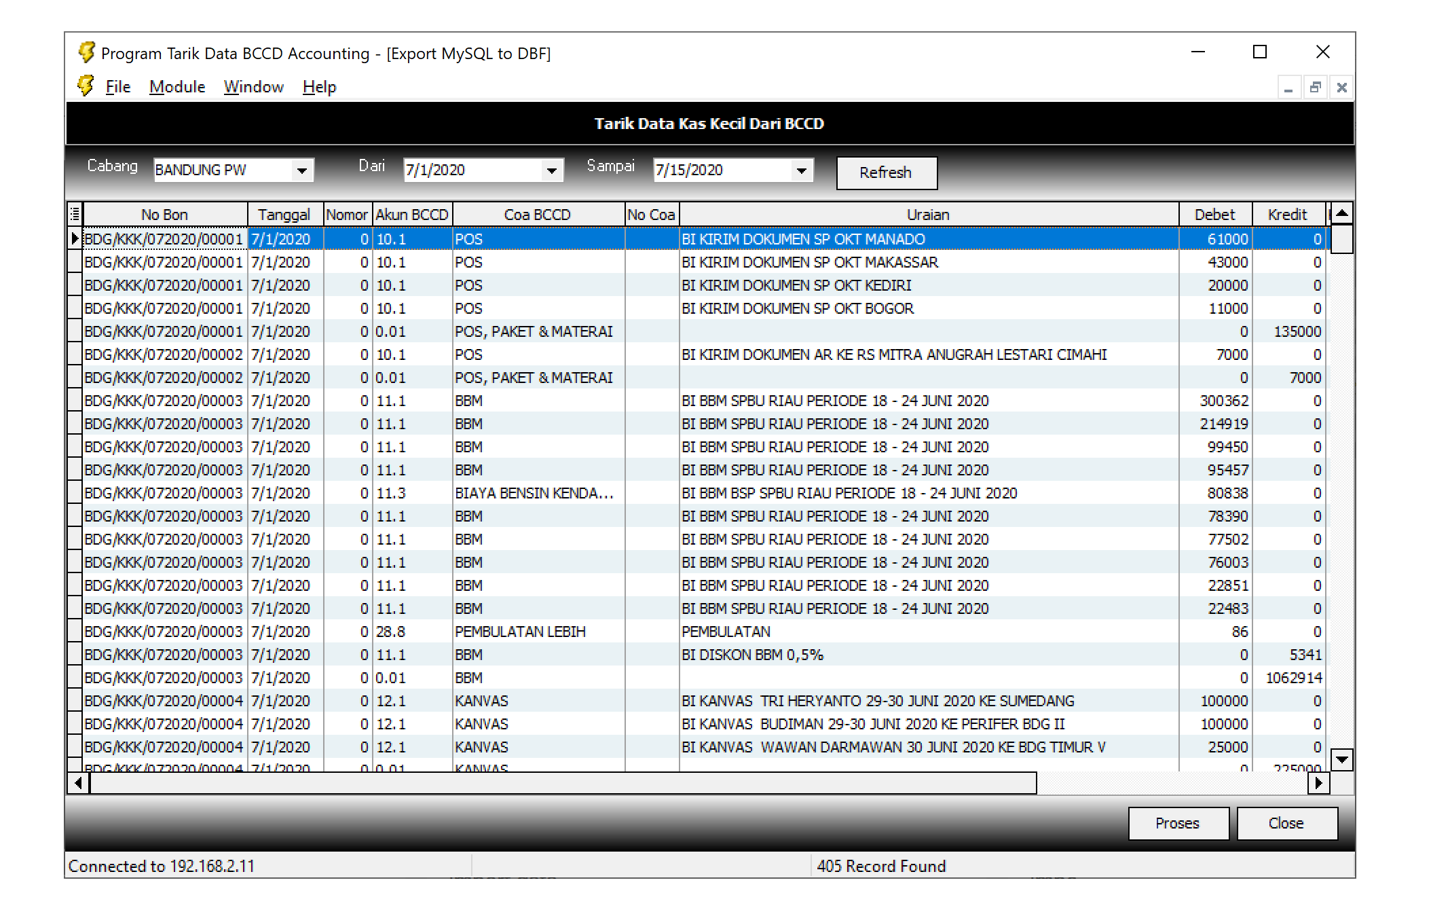Click the Proses button
1431x910 pixels.
(1178, 823)
